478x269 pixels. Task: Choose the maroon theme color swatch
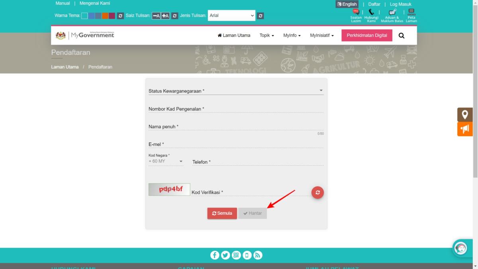tap(112, 16)
